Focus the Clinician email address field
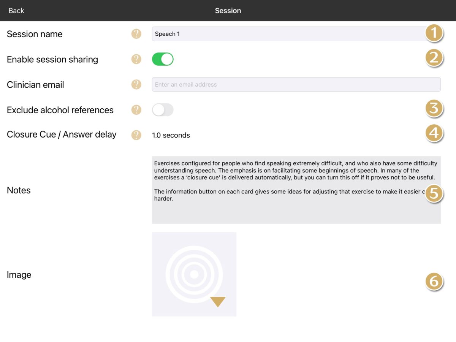Viewport: 456px width, 342px height. [296, 84]
